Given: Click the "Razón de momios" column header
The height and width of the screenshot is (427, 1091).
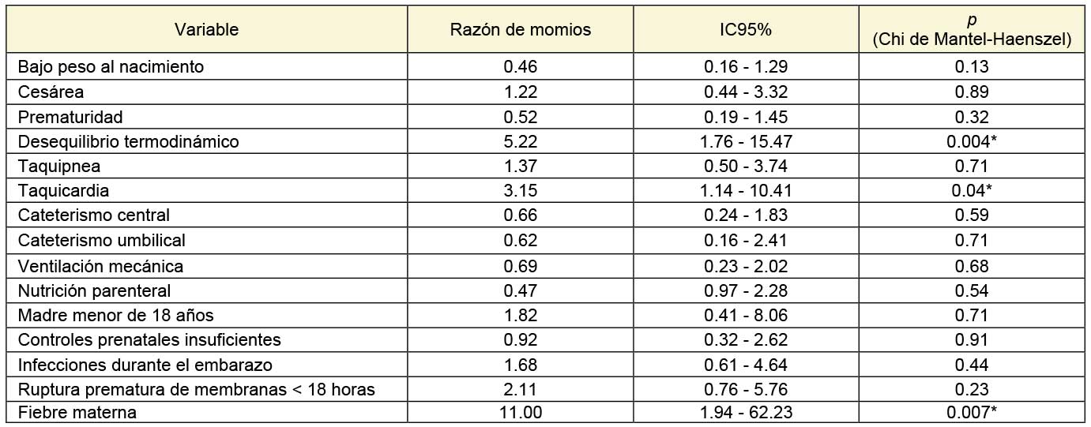Looking at the screenshot, I should click(520, 30).
